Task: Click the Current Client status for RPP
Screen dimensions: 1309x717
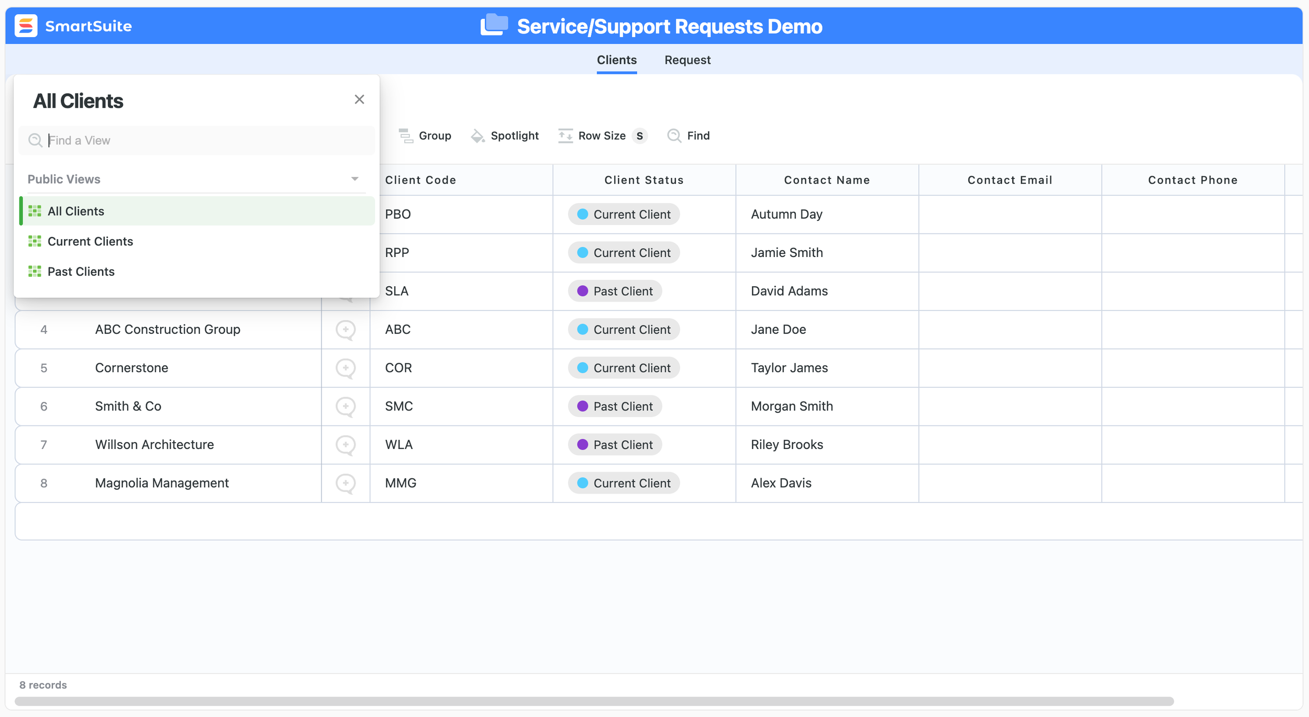Action: click(x=624, y=253)
